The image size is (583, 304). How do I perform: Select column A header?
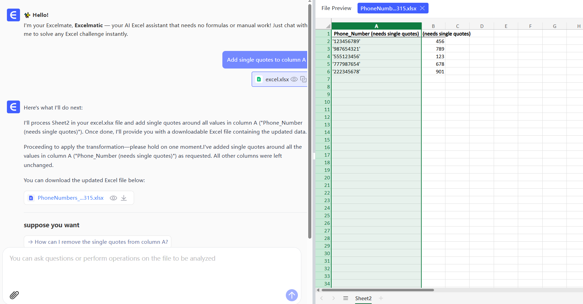coord(376,26)
